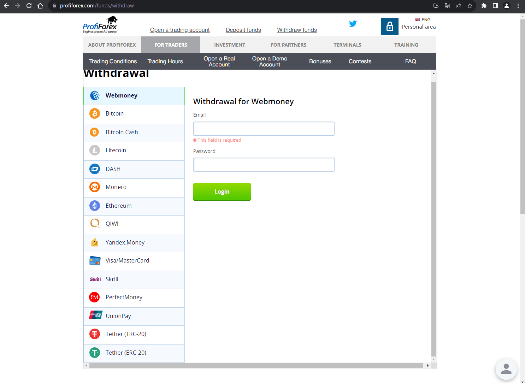Open the Twitter bird icon
Screen dimensions: 525x383
(353, 24)
